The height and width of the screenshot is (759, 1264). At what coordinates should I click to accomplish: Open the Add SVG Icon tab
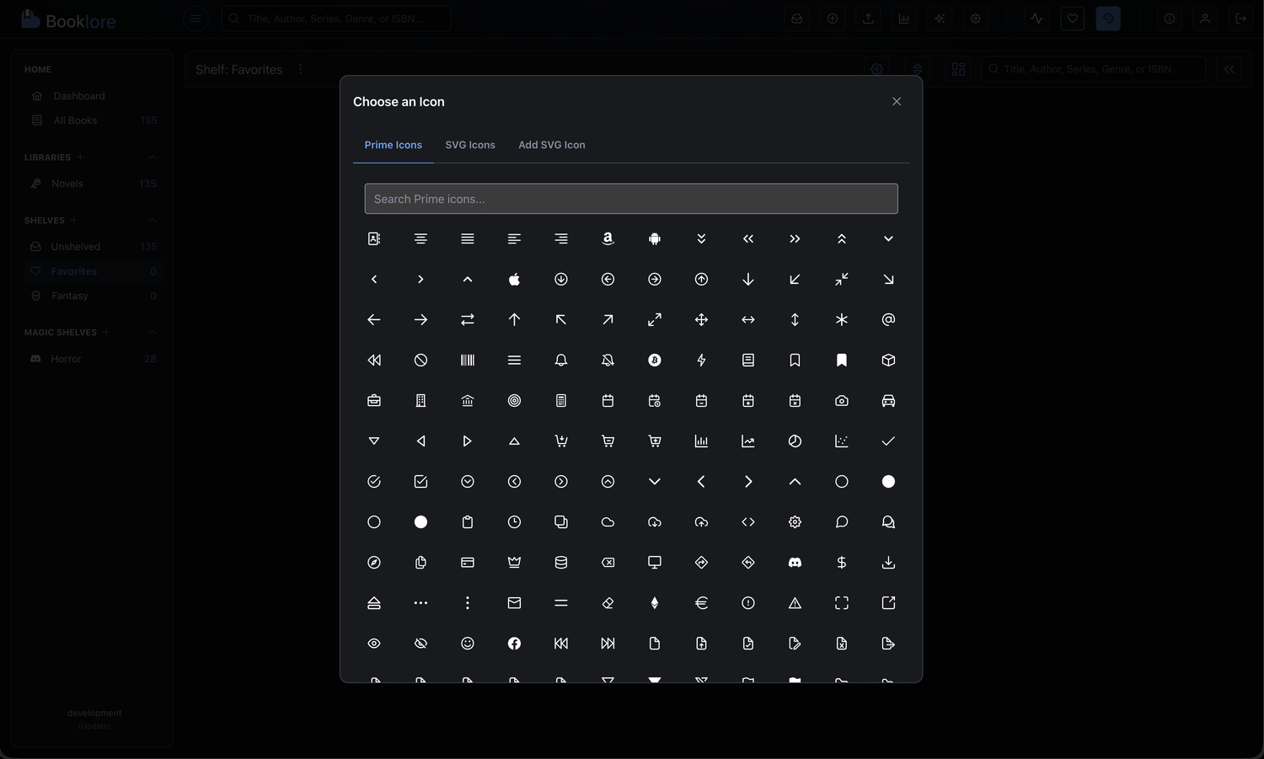tap(551, 144)
